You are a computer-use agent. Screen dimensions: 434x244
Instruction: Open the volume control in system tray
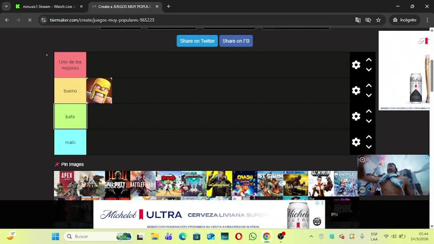(x=394, y=237)
